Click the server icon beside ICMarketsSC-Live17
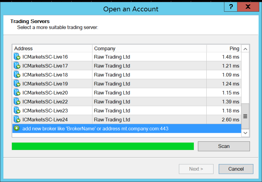Image resolution: width=262 pixels, height=182 pixels. tap(17, 65)
